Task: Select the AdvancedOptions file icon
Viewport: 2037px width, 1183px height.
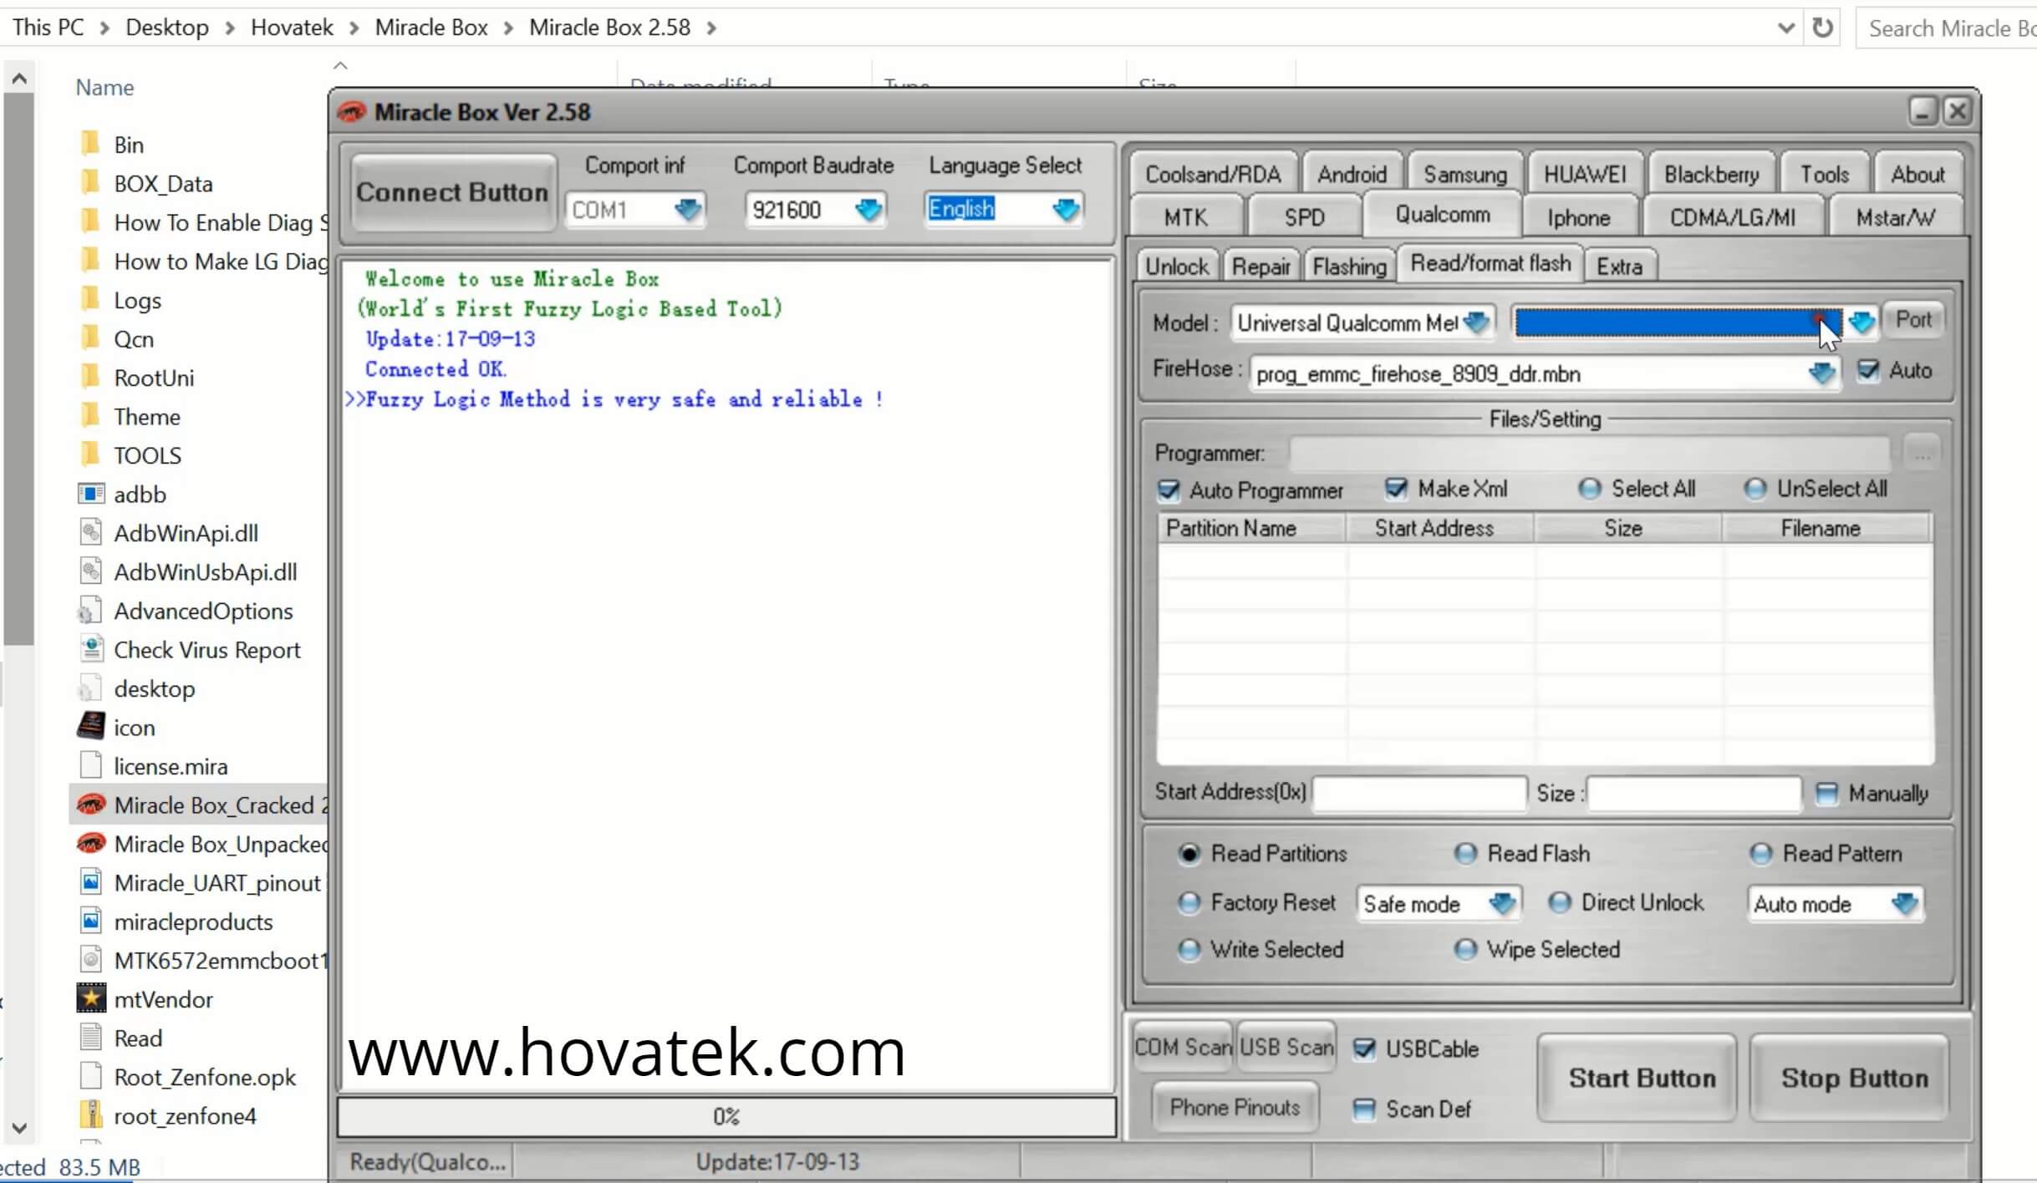Action: click(x=89, y=610)
